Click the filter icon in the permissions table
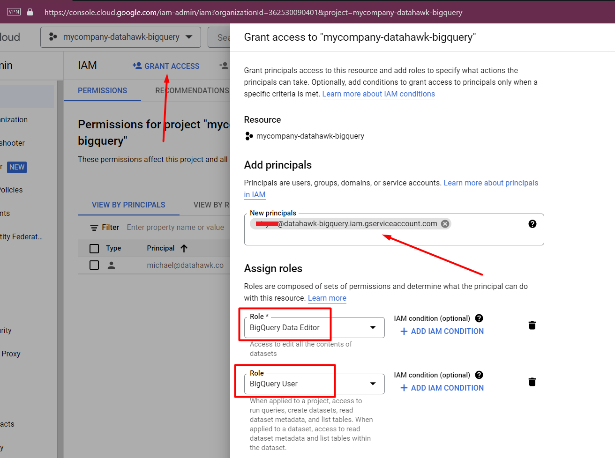615x458 pixels. point(94,228)
